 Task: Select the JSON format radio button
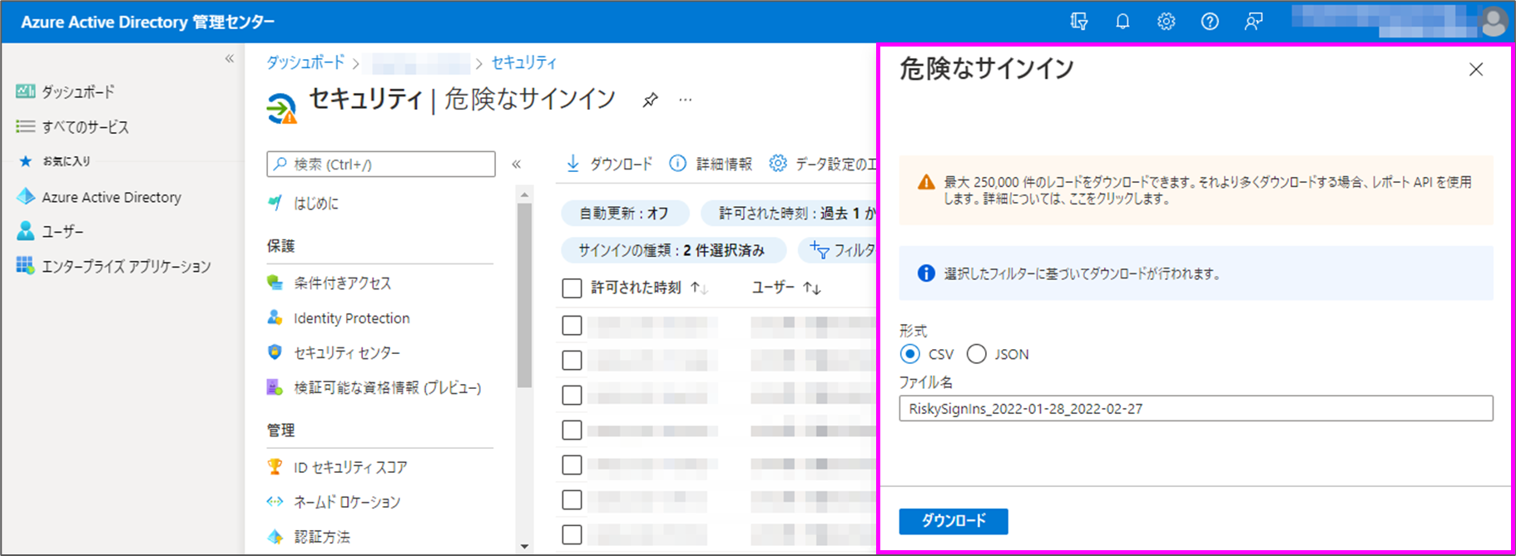coord(976,354)
